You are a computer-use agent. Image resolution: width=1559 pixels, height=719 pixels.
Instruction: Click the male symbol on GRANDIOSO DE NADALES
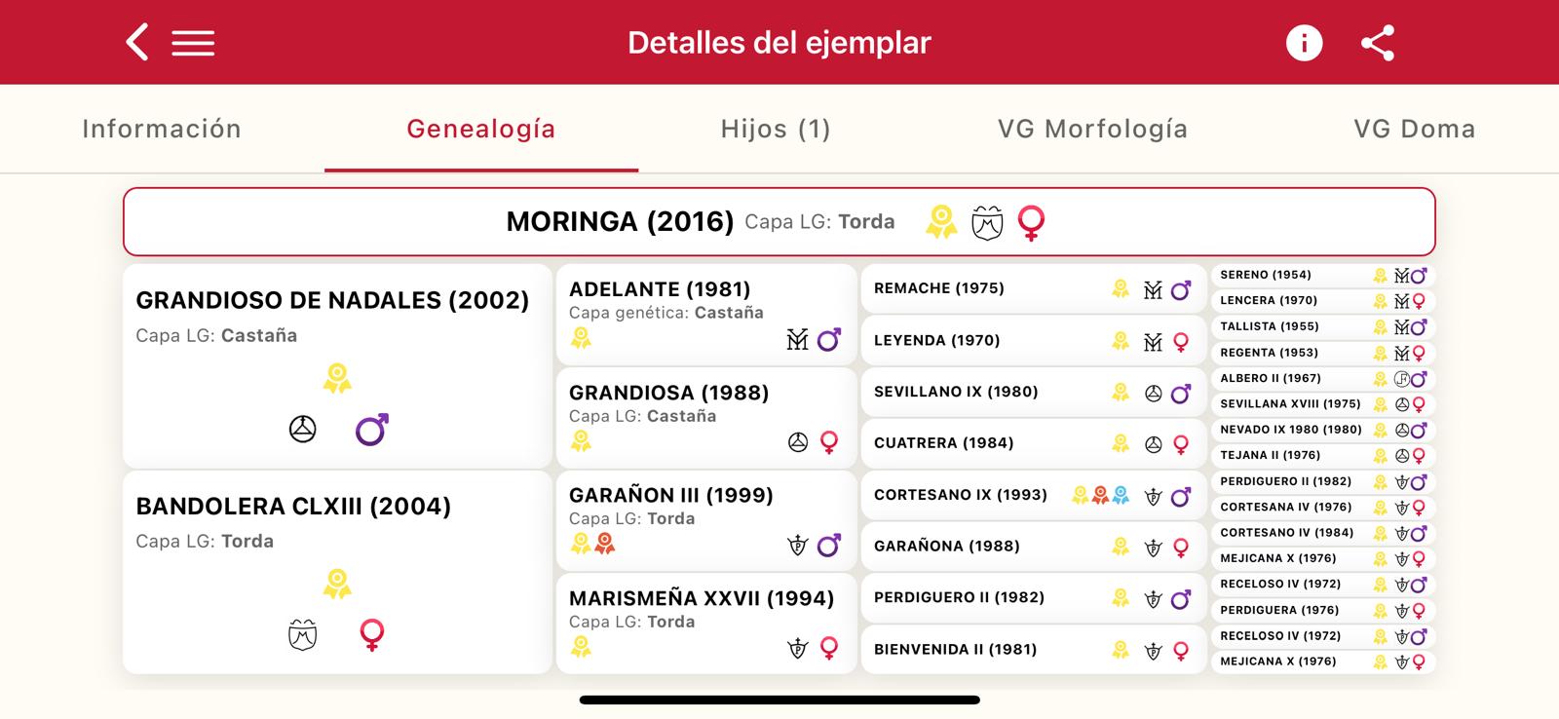[371, 429]
